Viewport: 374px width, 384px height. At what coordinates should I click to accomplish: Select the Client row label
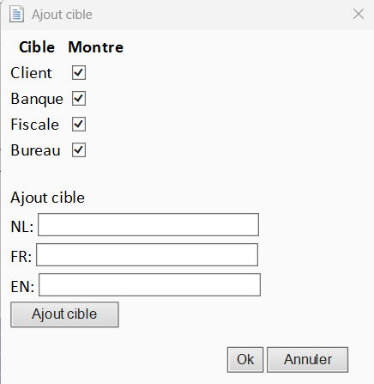pos(31,73)
